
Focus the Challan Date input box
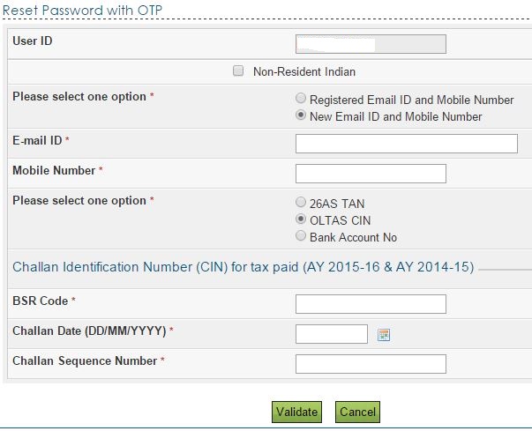332,334
